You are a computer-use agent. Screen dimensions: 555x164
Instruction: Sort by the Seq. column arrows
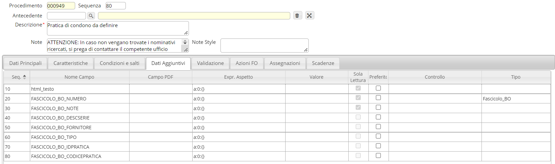pos(24,77)
